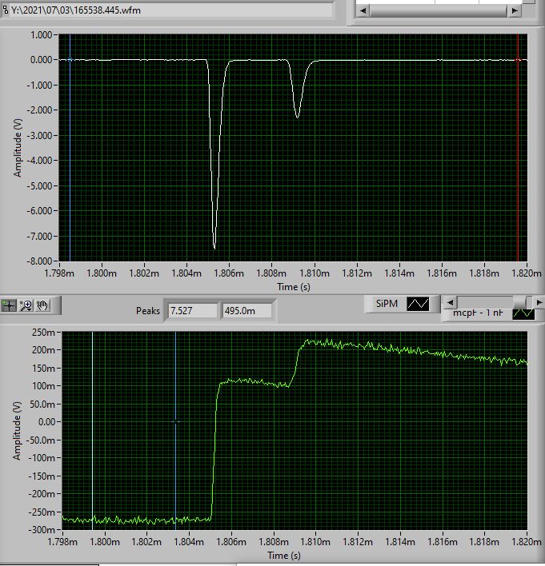Click the 1.820m X-axis label on lower graph

527,542
